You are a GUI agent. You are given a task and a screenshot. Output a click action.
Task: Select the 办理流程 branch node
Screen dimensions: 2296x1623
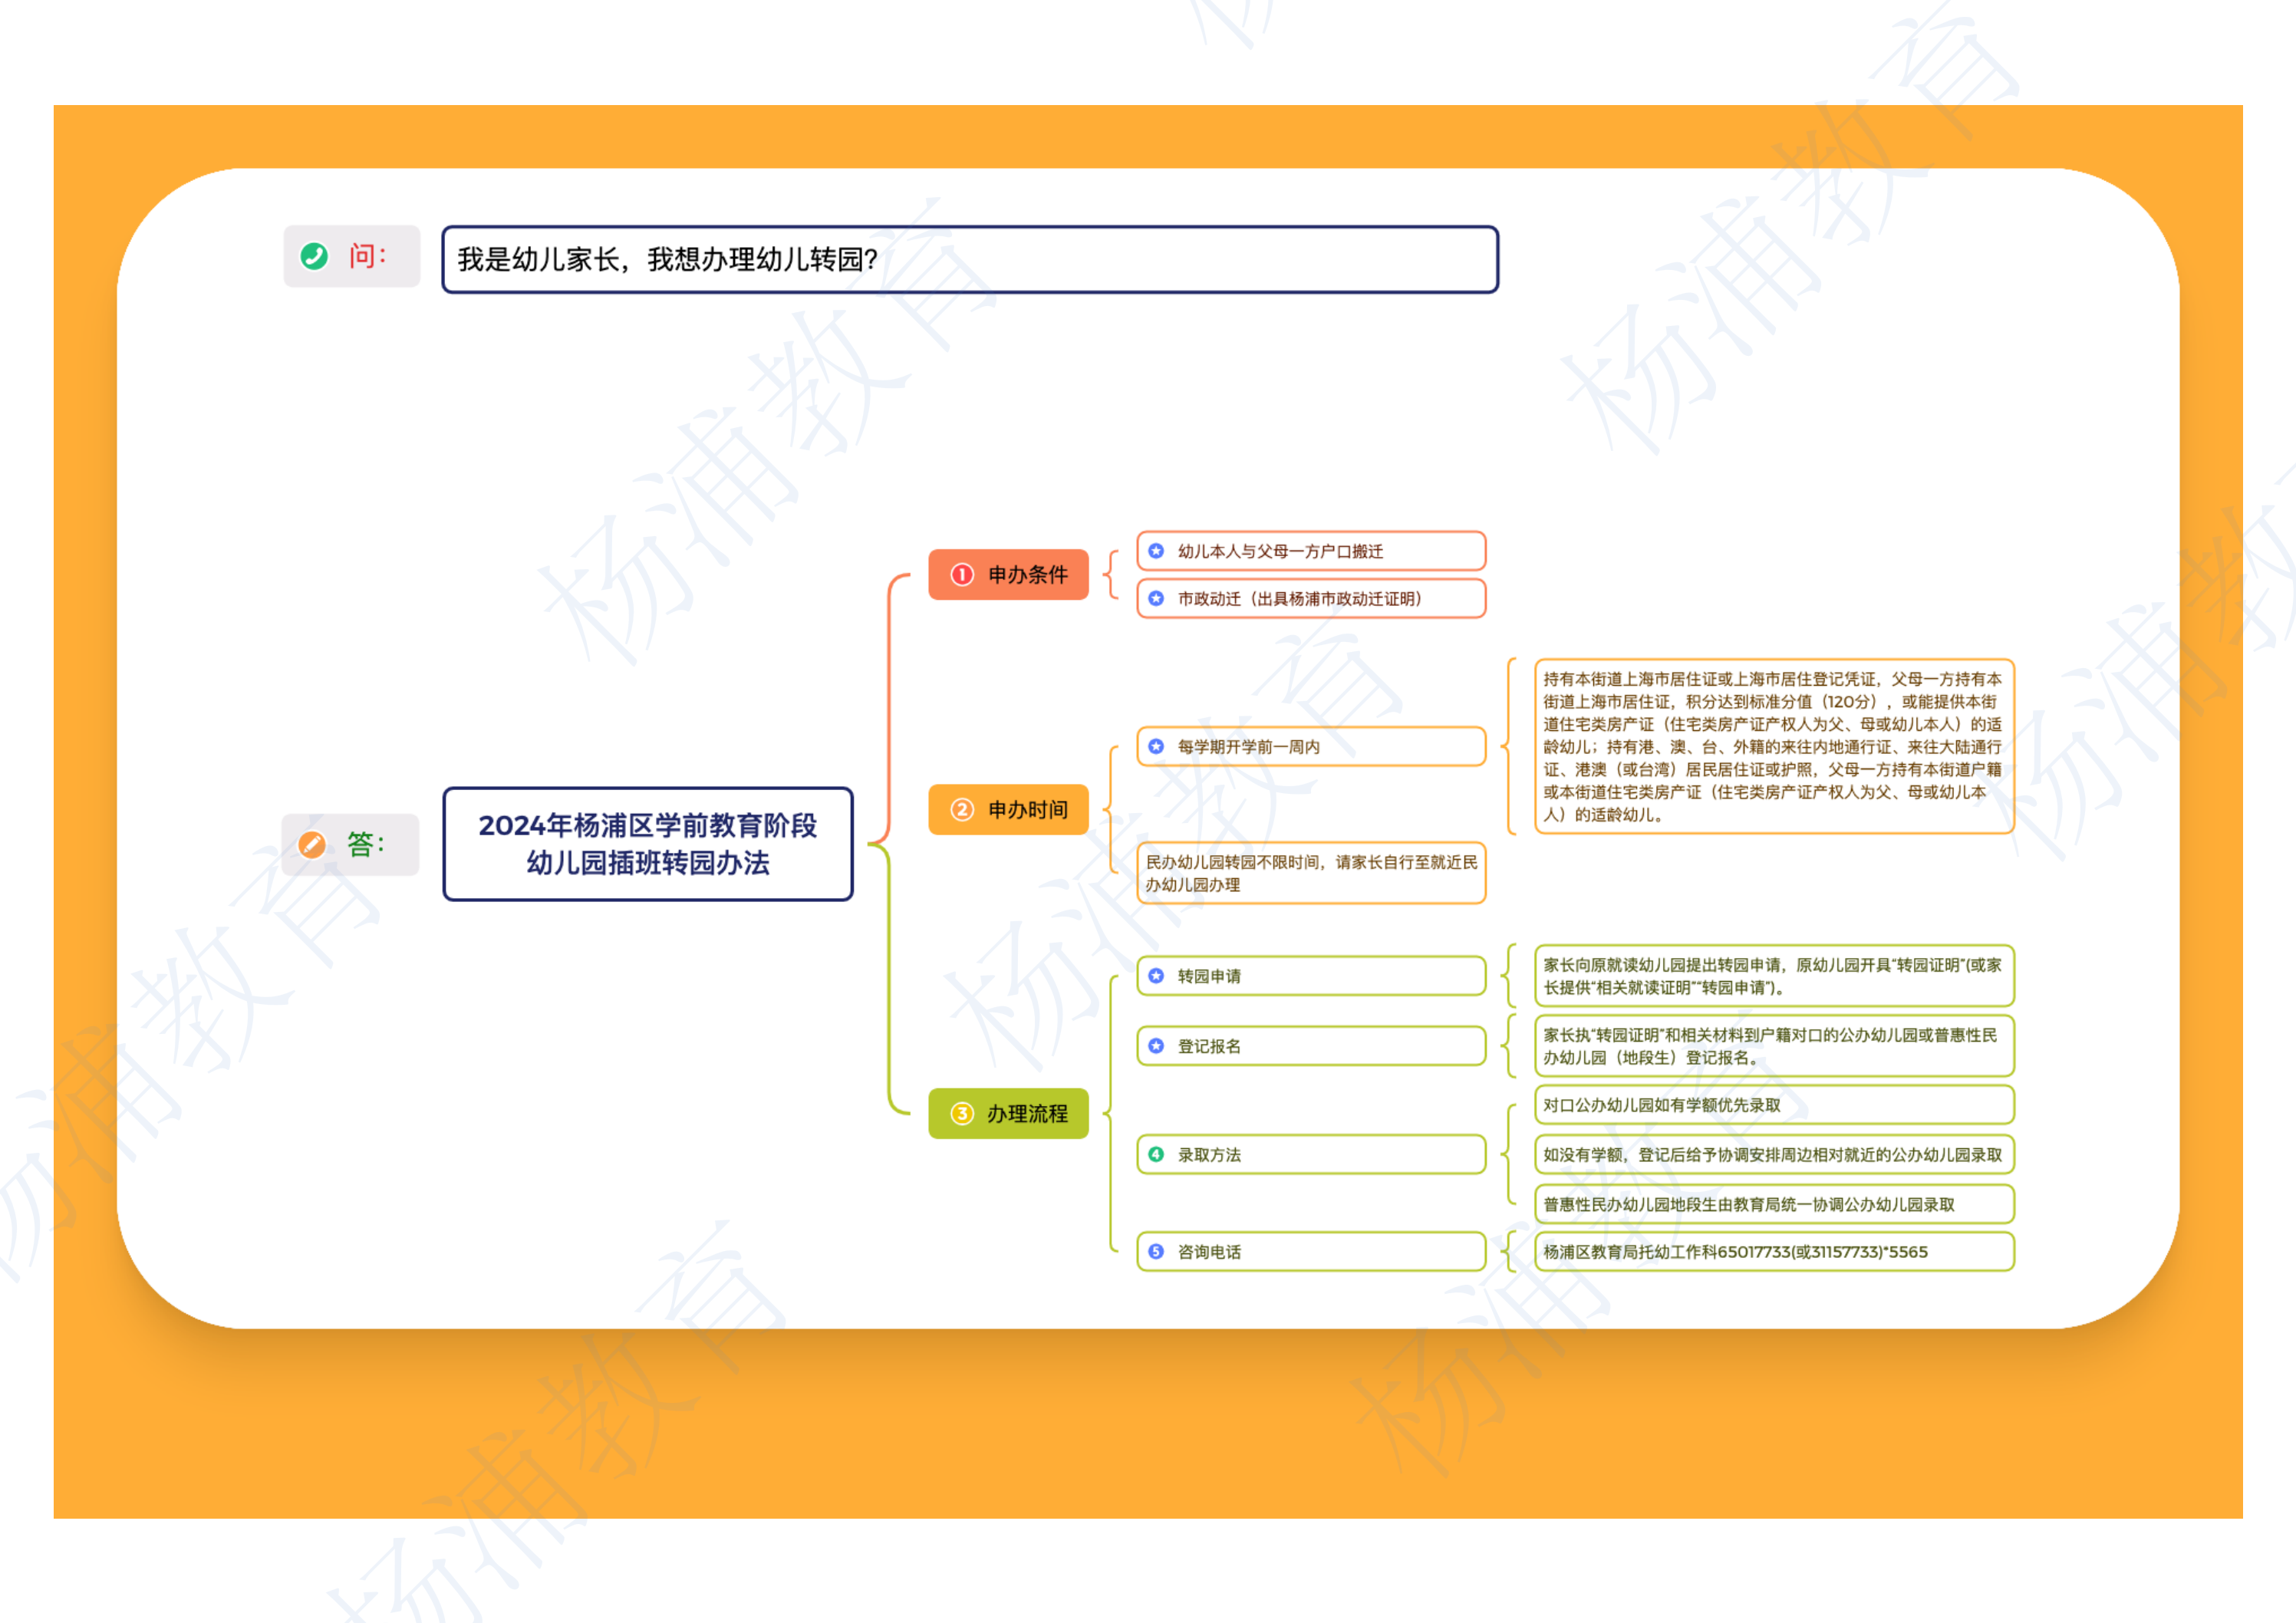(1008, 1113)
